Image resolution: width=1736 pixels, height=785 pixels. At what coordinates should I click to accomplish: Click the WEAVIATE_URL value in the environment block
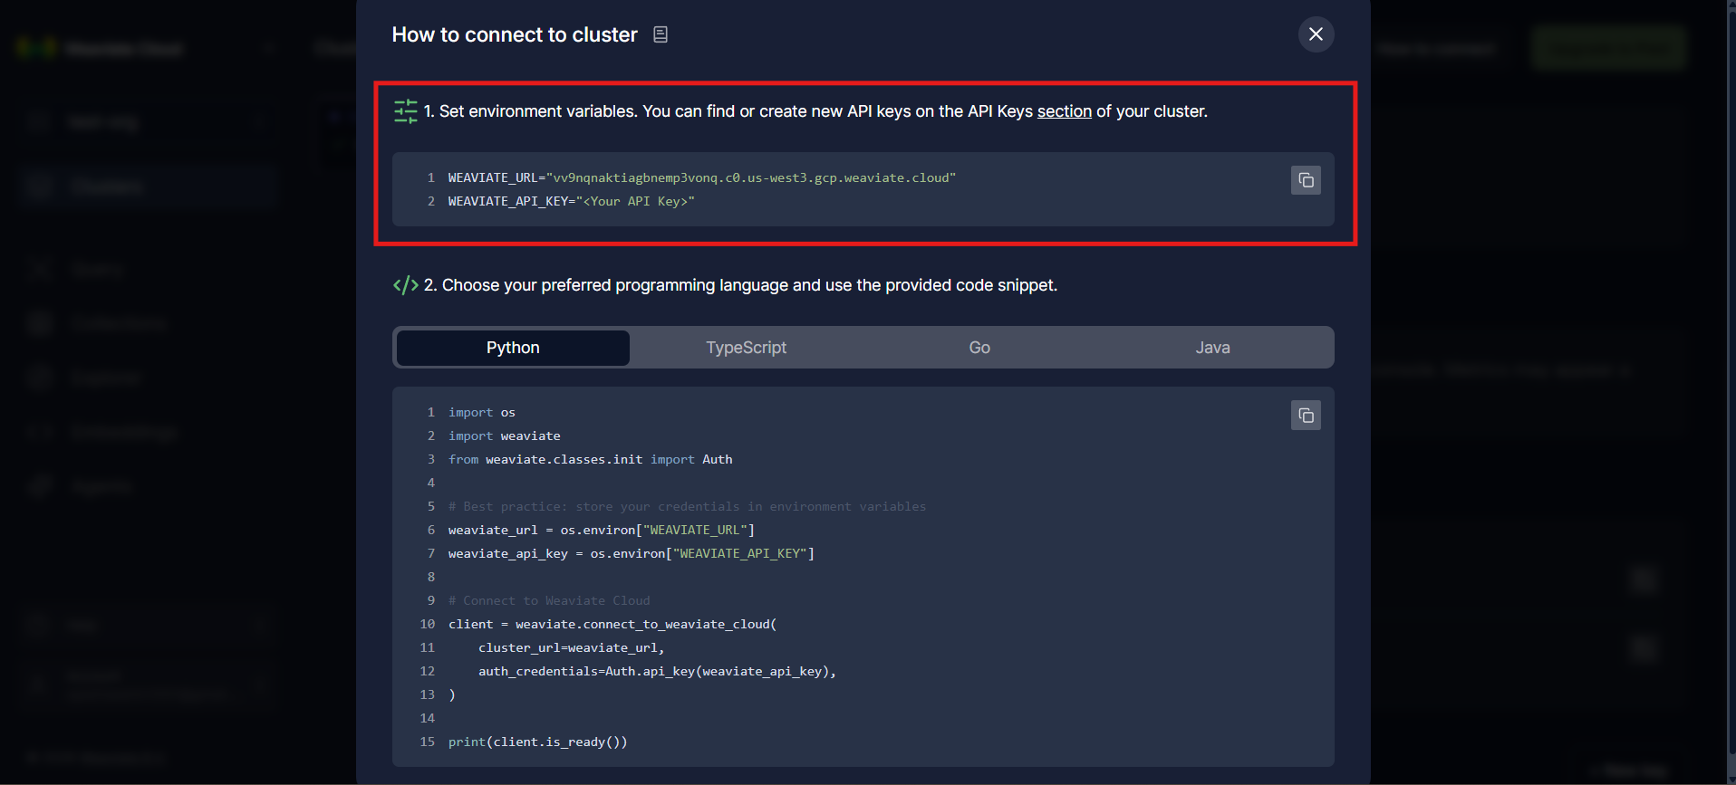click(x=751, y=178)
